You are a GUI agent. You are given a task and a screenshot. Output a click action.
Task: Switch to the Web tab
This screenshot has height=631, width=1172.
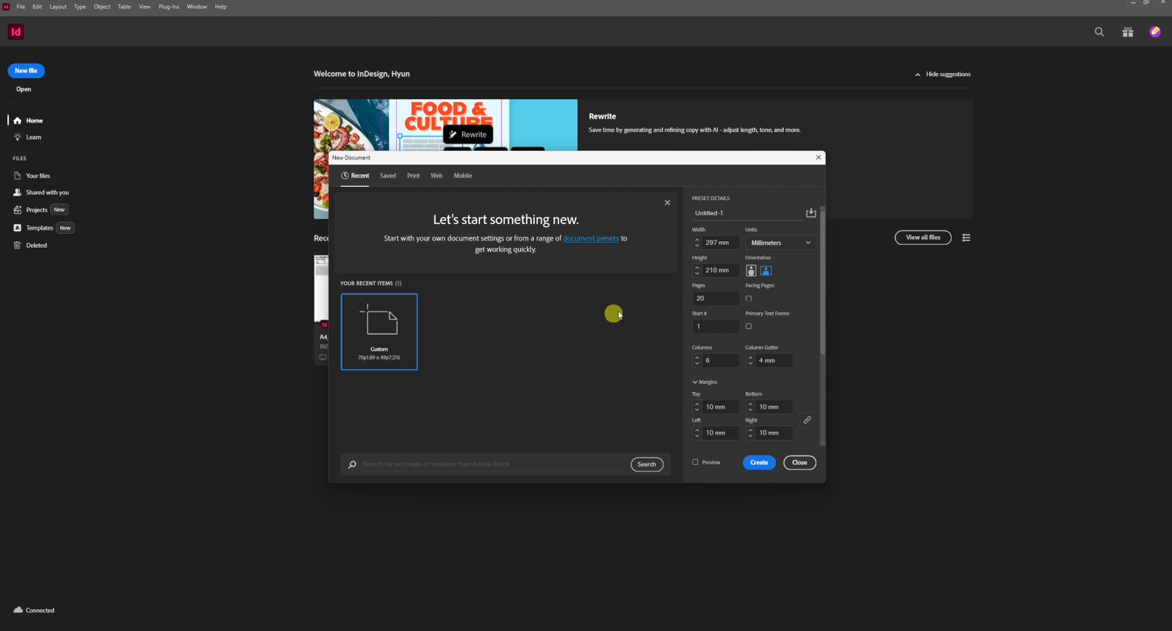click(437, 176)
